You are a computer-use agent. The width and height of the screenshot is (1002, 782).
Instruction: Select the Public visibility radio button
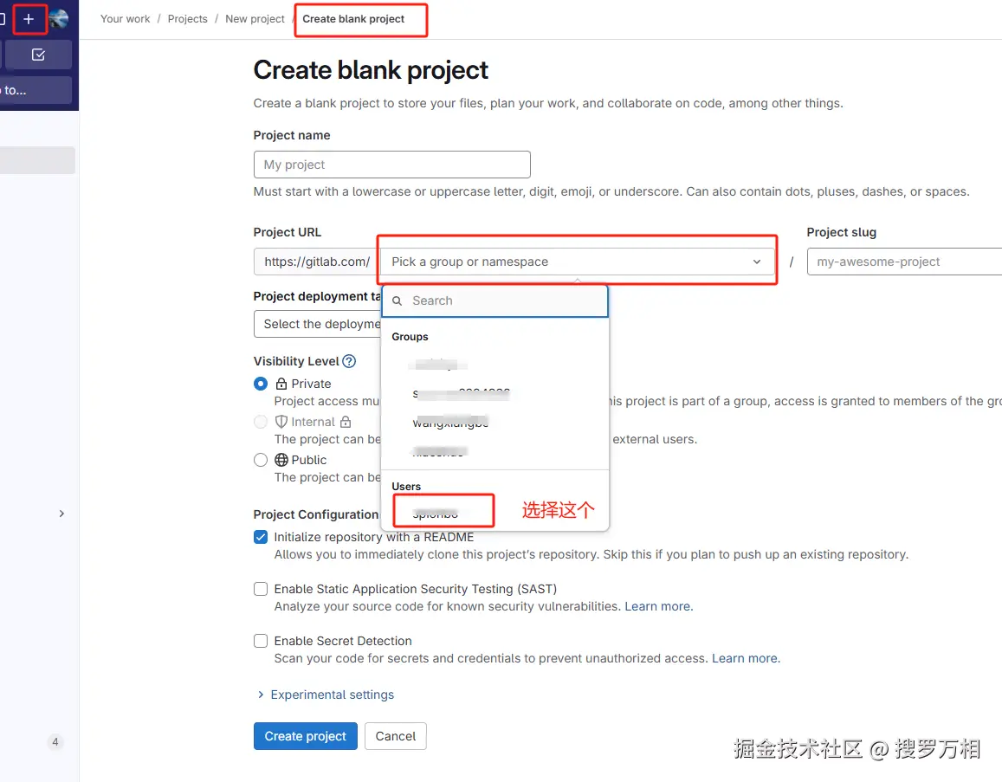(260, 460)
